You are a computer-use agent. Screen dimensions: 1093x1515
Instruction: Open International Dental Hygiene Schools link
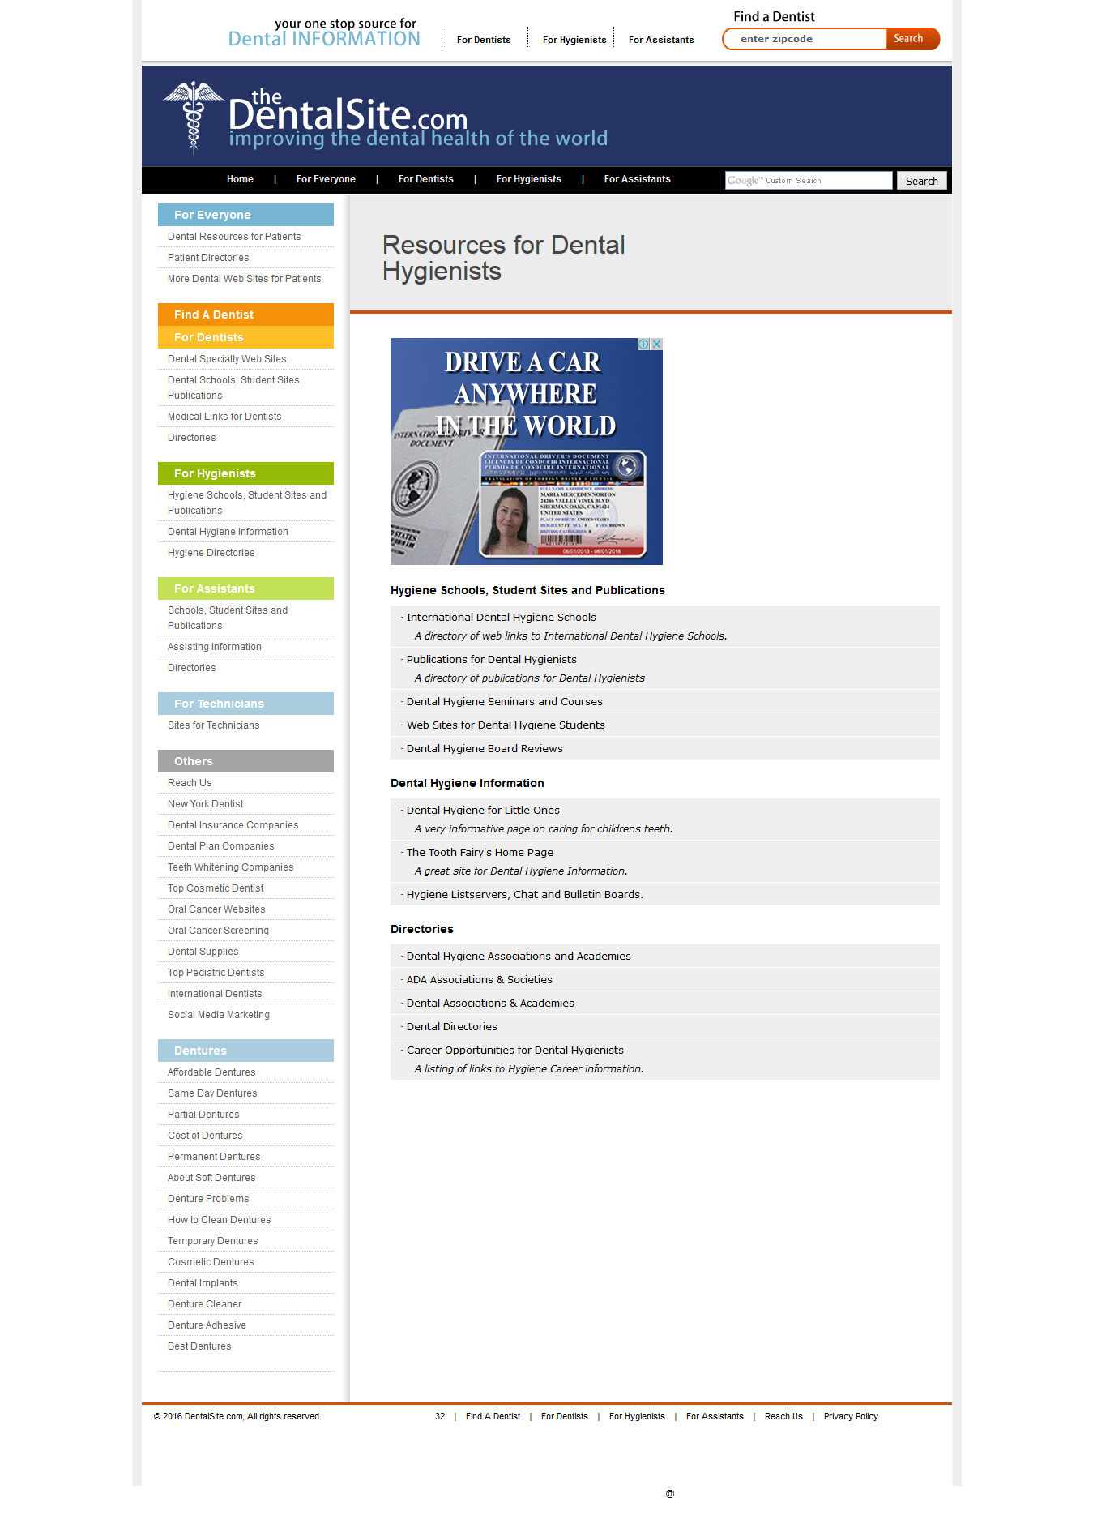[501, 618]
